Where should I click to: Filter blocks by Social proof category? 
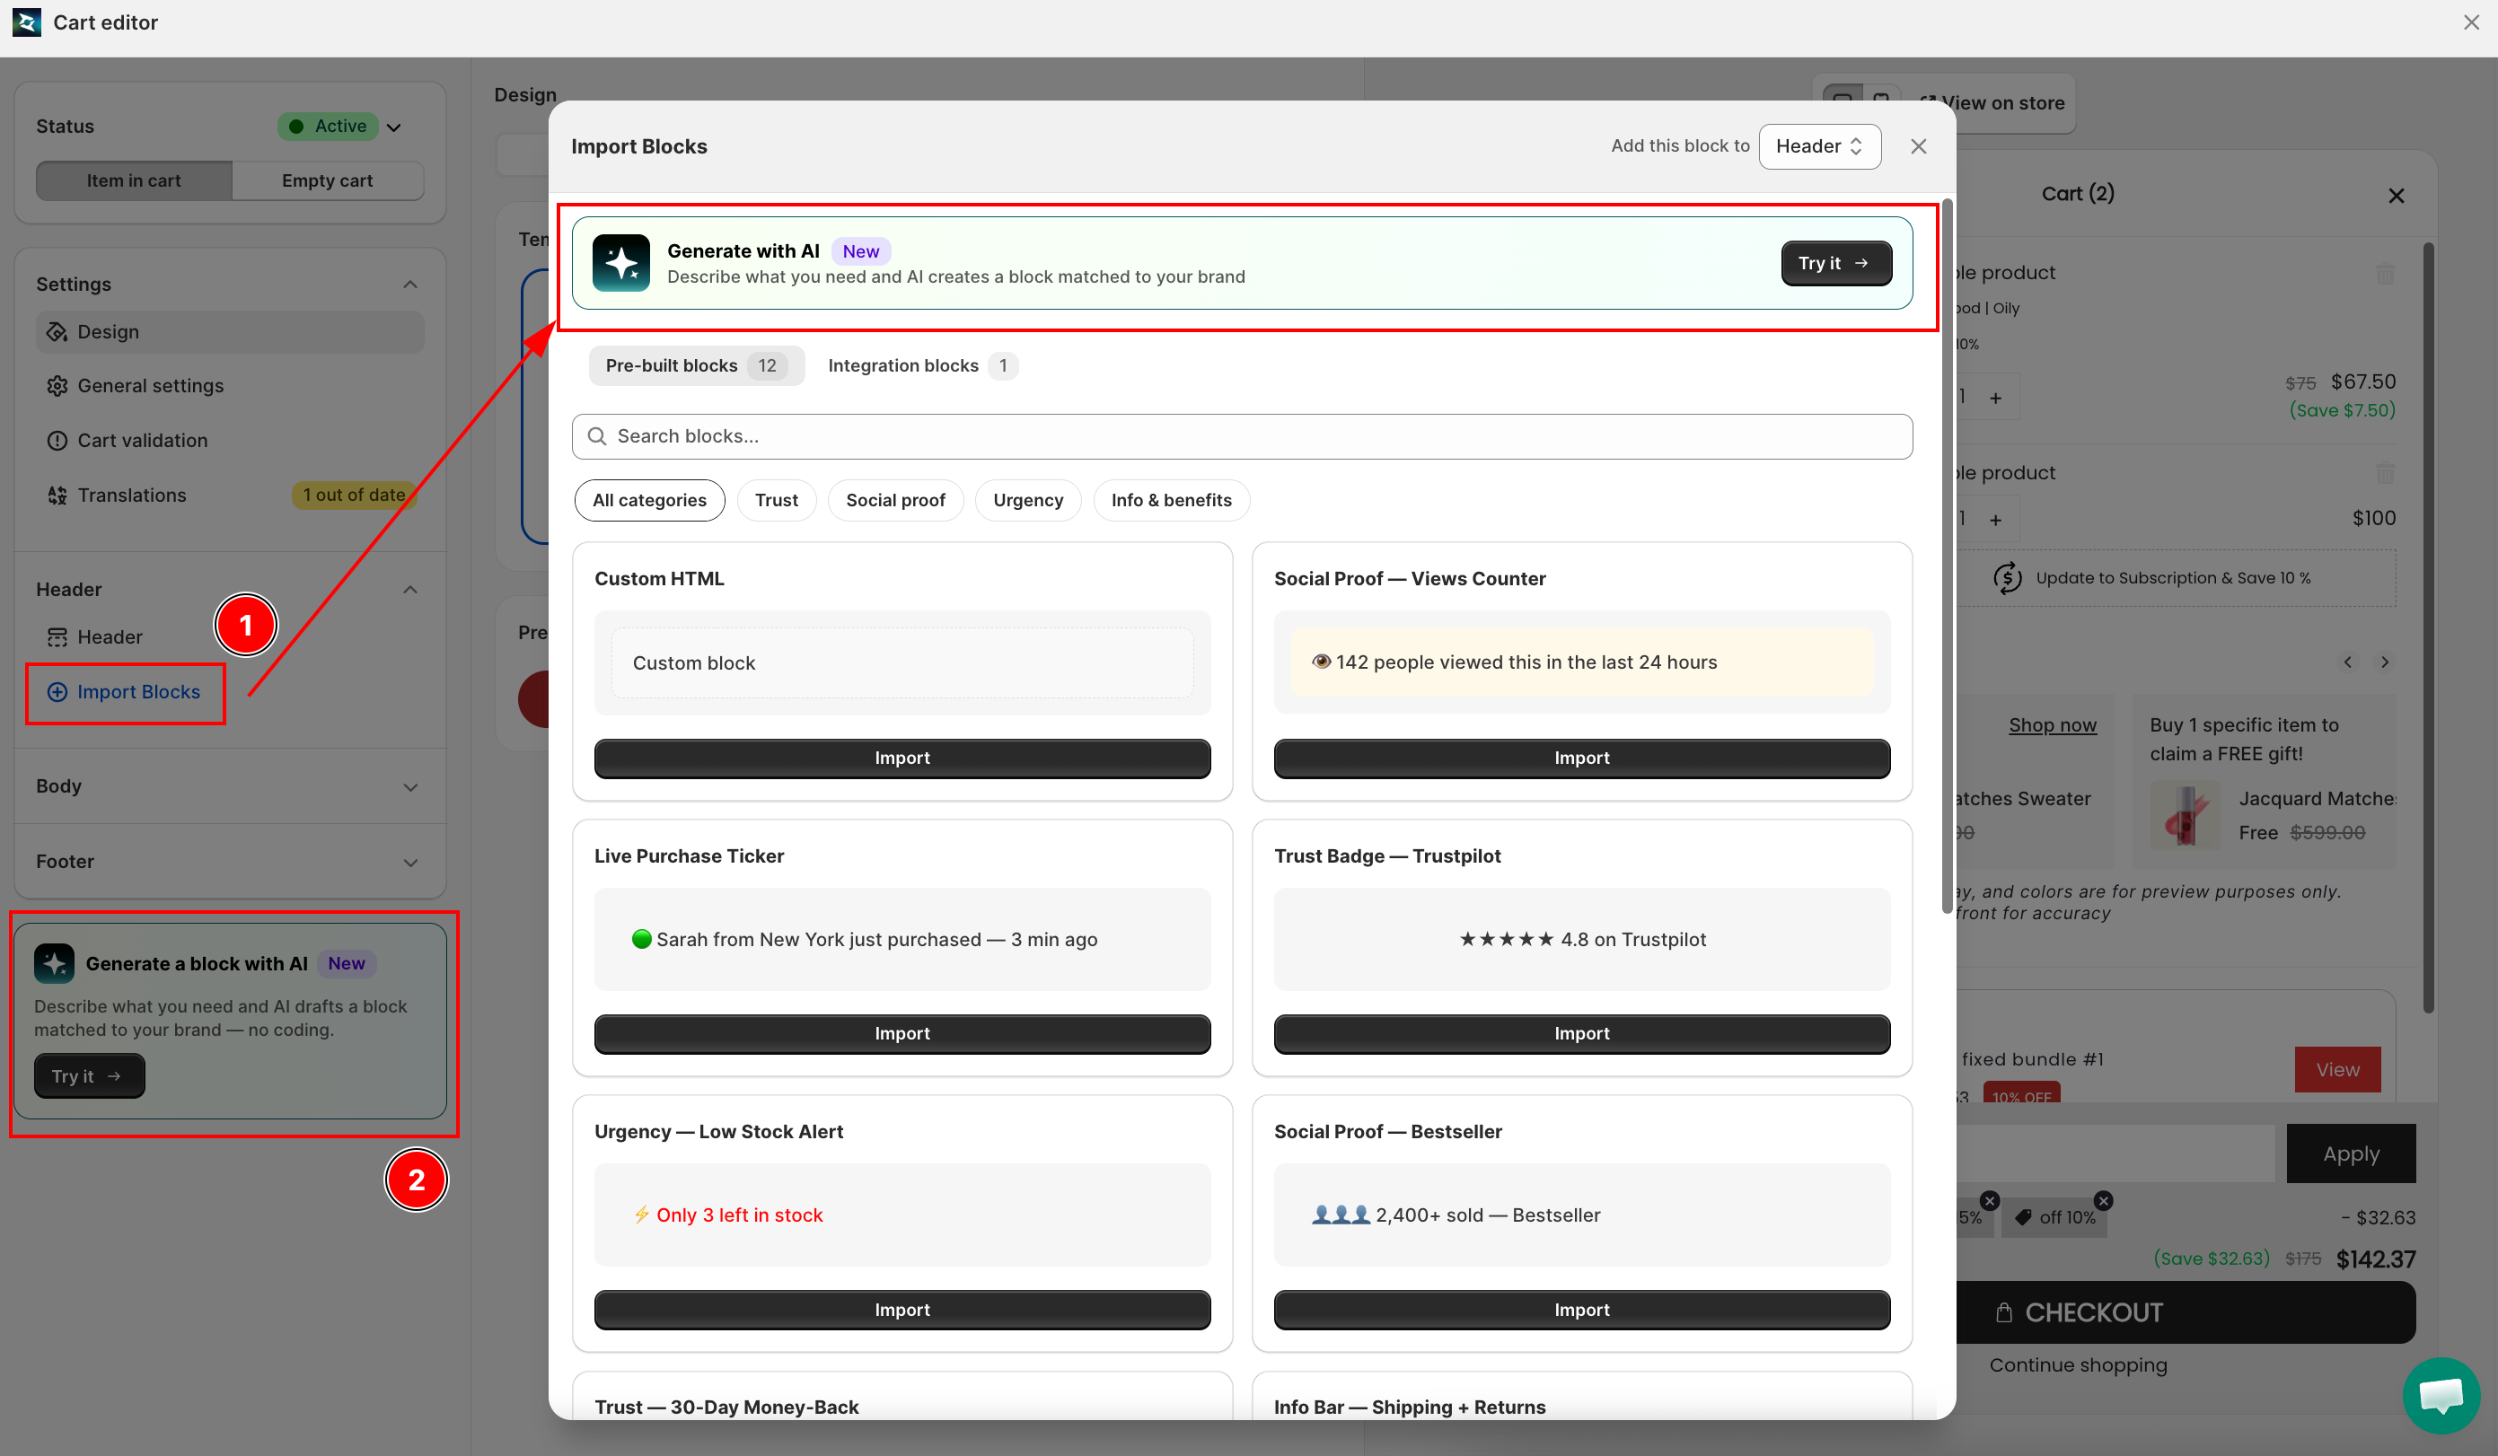895,501
